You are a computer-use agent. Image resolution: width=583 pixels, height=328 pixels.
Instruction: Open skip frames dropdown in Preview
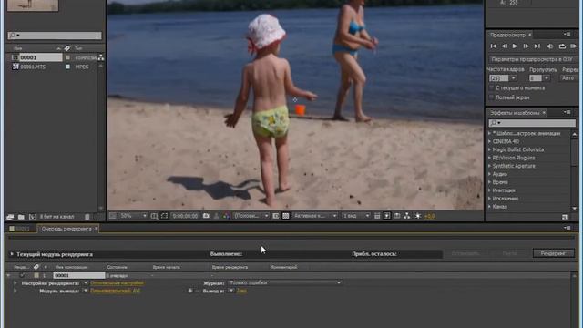point(547,78)
